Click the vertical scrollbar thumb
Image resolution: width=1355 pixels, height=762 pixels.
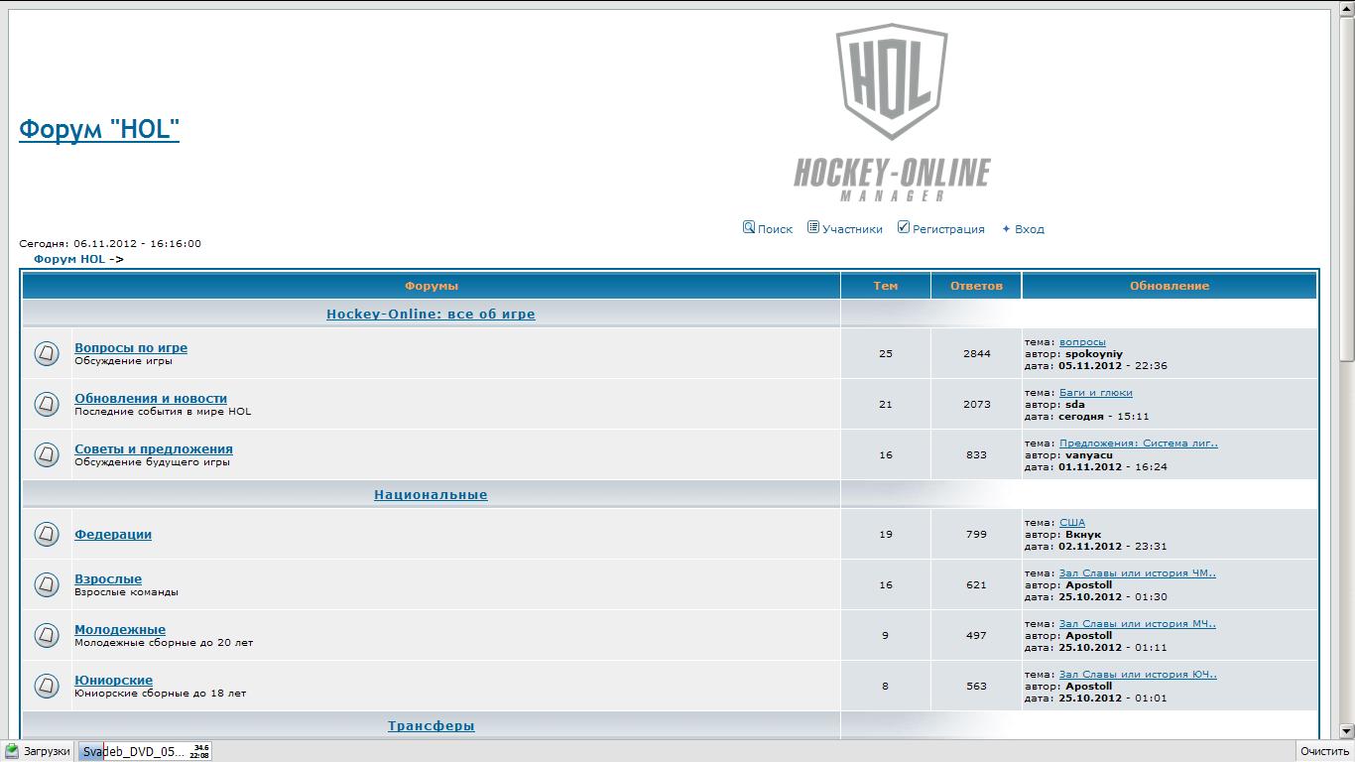click(x=1346, y=189)
